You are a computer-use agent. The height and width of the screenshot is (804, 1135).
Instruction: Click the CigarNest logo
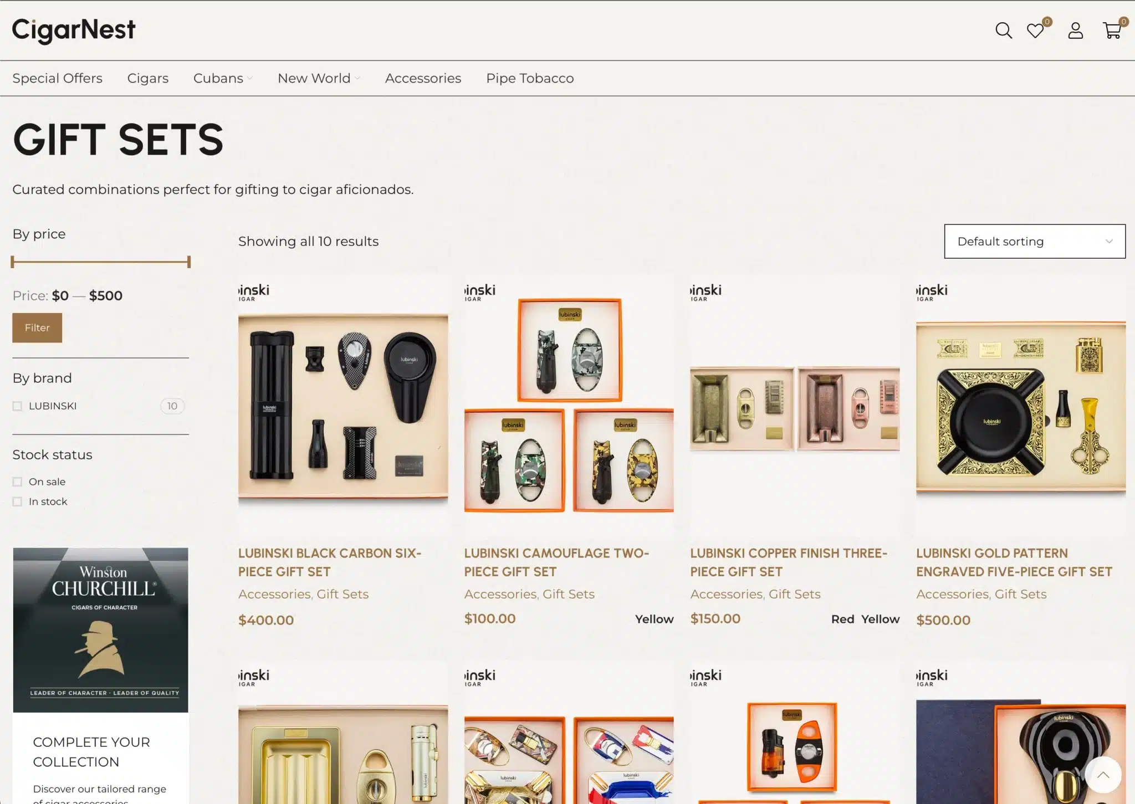pyautogui.click(x=74, y=30)
